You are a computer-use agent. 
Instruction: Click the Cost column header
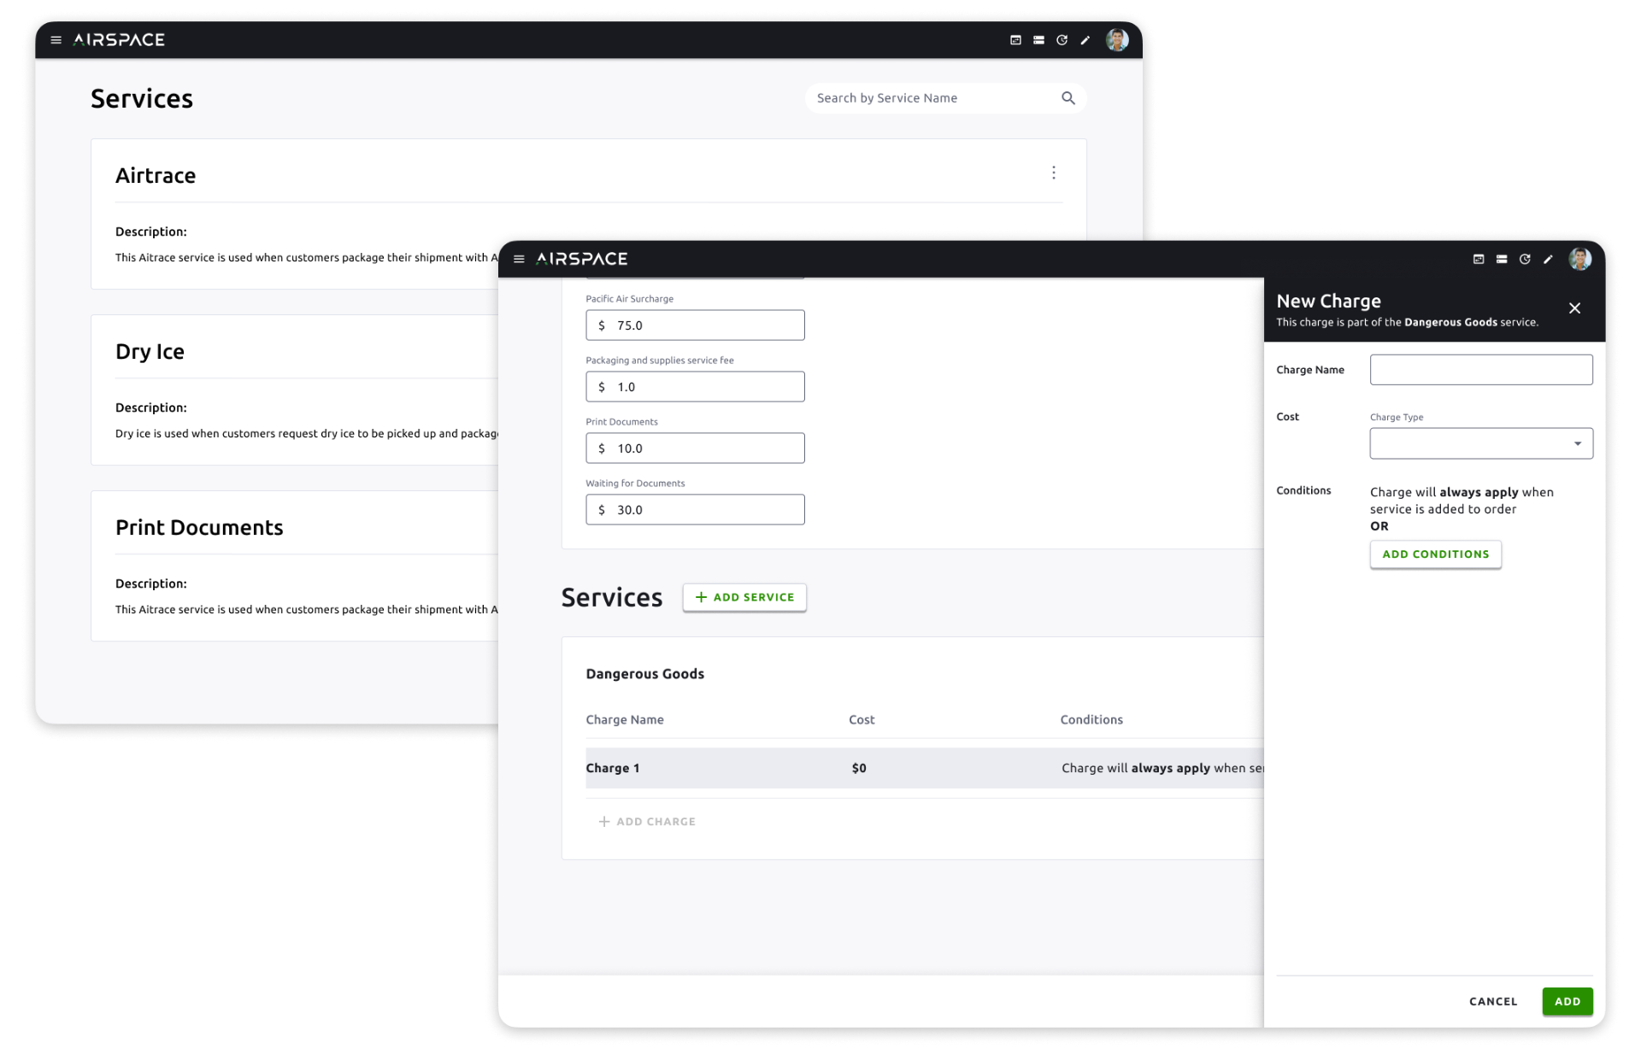[862, 720]
